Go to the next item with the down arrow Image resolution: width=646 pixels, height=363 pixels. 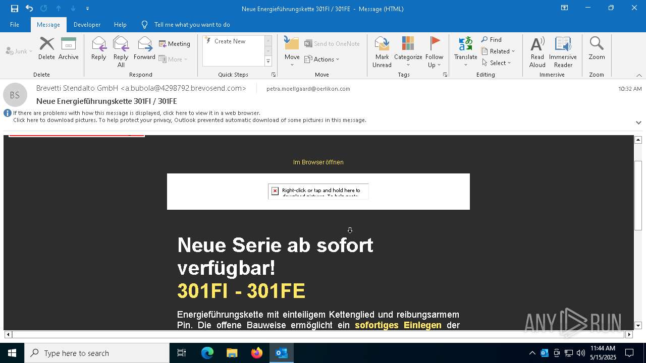[73, 8]
